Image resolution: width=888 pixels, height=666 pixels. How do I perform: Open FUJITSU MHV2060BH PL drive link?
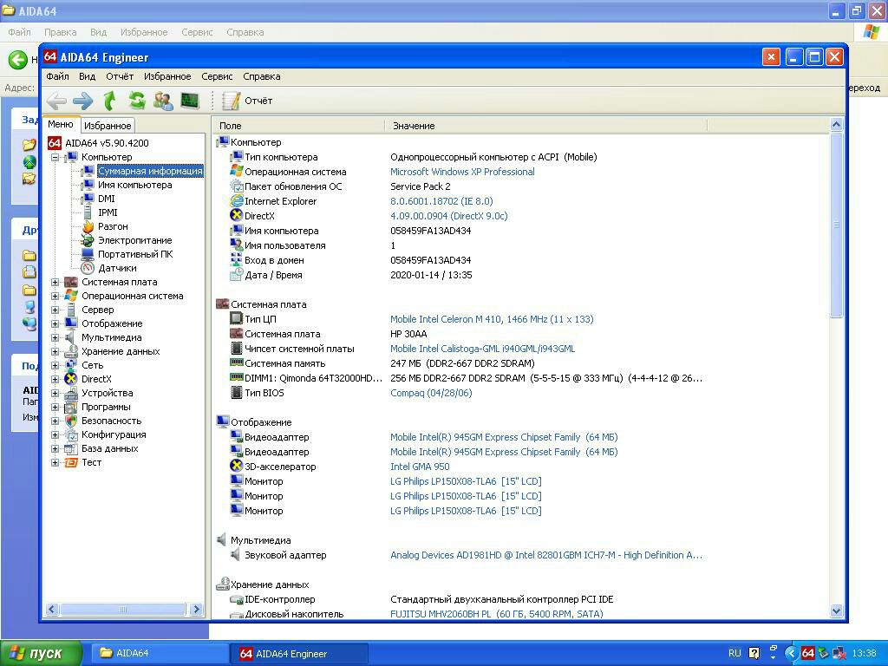coord(497,614)
